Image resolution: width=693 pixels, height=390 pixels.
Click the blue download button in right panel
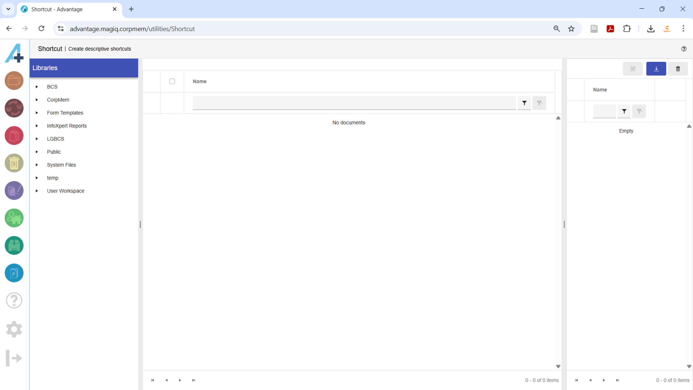656,69
